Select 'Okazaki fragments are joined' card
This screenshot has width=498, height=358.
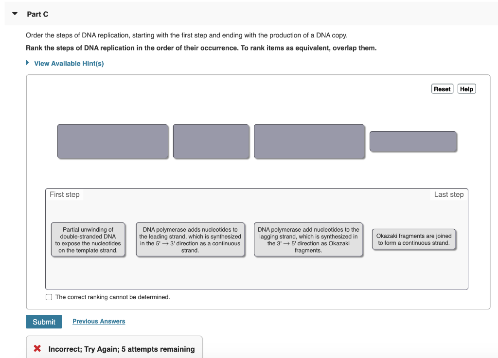click(x=414, y=239)
